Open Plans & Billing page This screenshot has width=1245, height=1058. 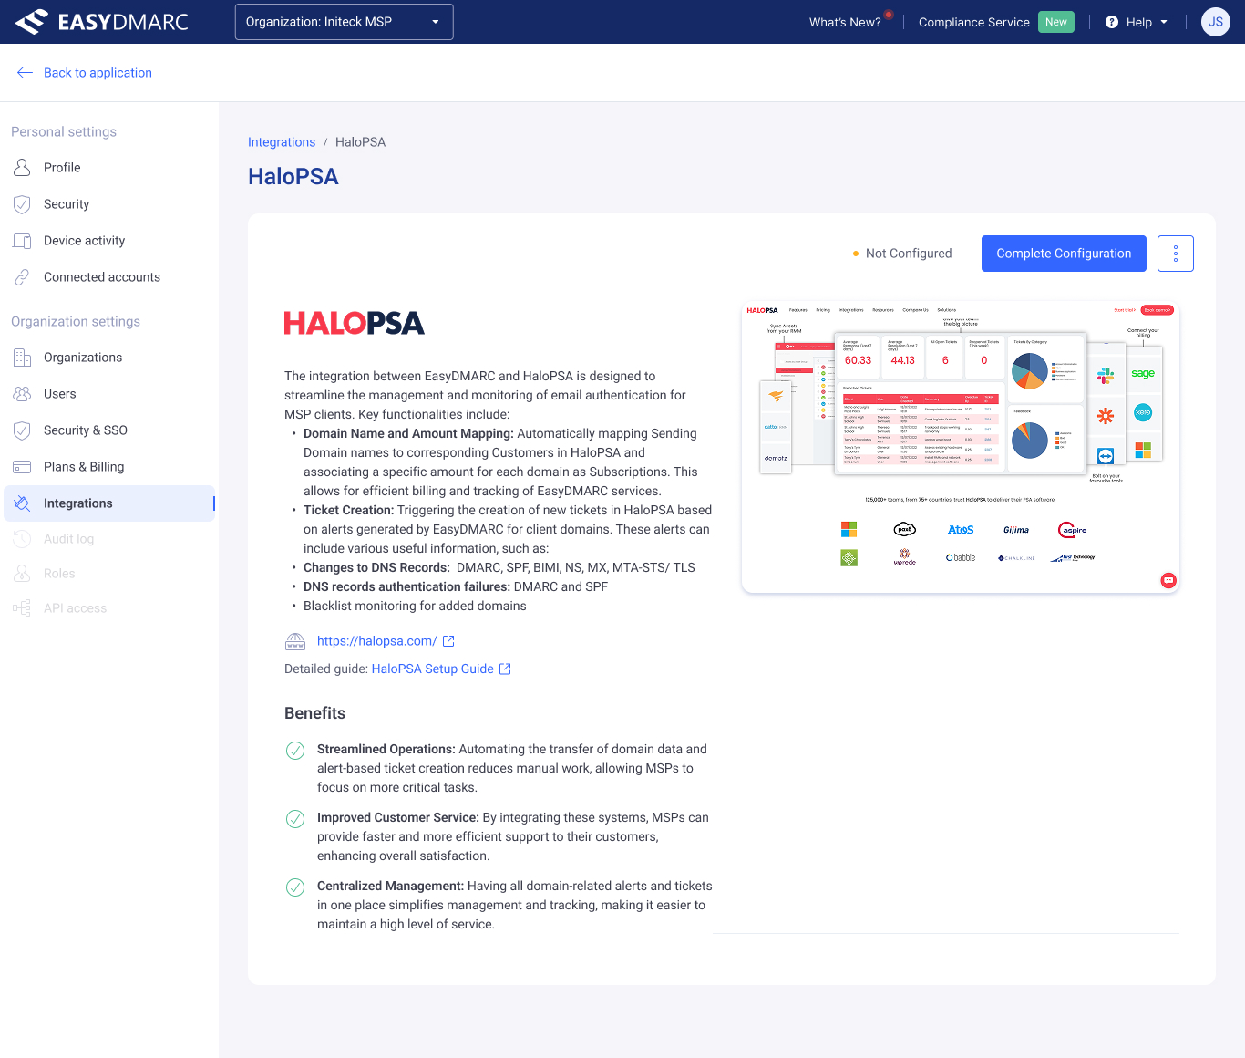(84, 467)
